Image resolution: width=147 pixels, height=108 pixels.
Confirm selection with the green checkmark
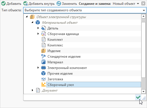click(x=138, y=97)
